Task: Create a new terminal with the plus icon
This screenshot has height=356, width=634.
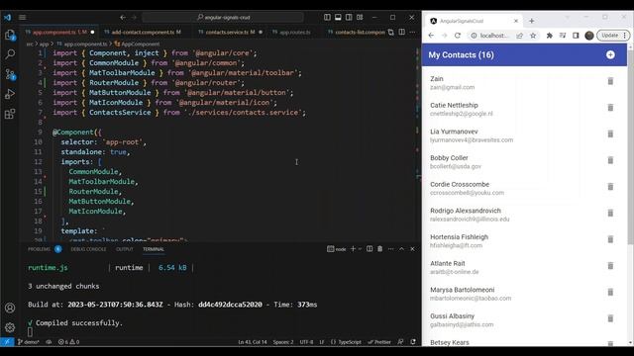Action: pos(353,249)
